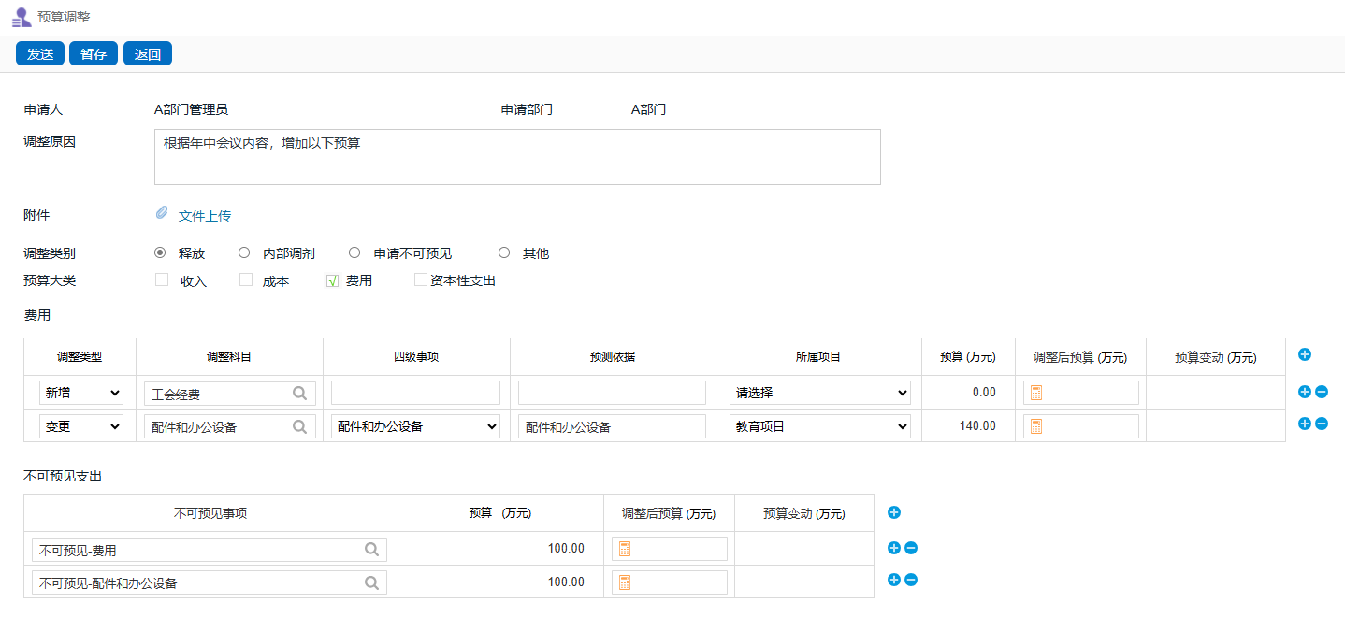The image size is (1345, 618).
Task: Choose the 申请不可预见 adjustment category
Action: coord(354,252)
